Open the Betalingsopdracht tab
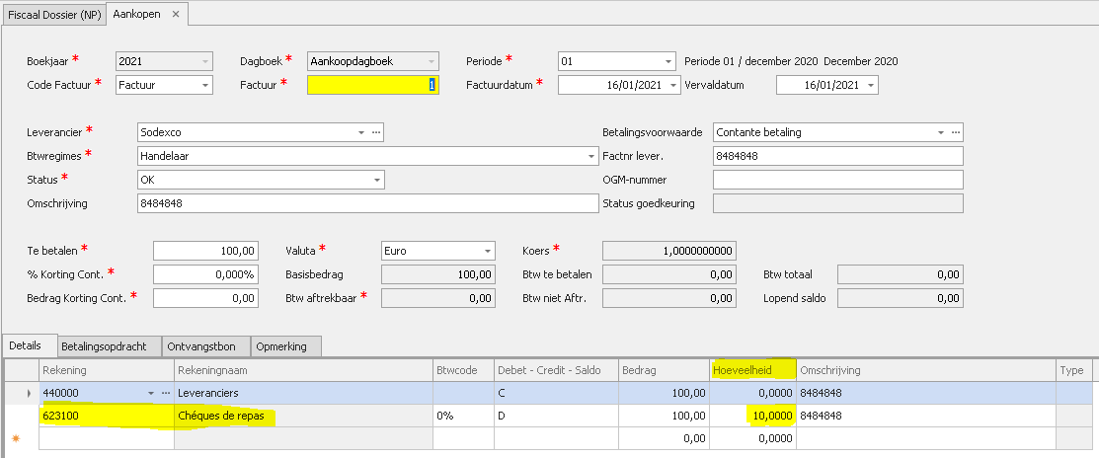The height and width of the screenshot is (458, 1099). pos(104,346)
